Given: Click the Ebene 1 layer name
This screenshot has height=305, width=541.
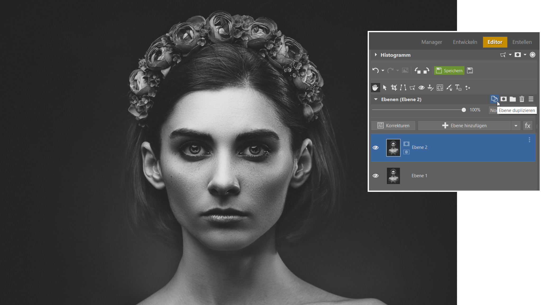Looking at the screenshot, I should 419,176.
